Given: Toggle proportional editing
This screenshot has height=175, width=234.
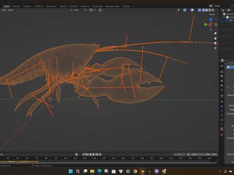Looking at the screenshot, I should pyautogui.click(x=100, y=10).
